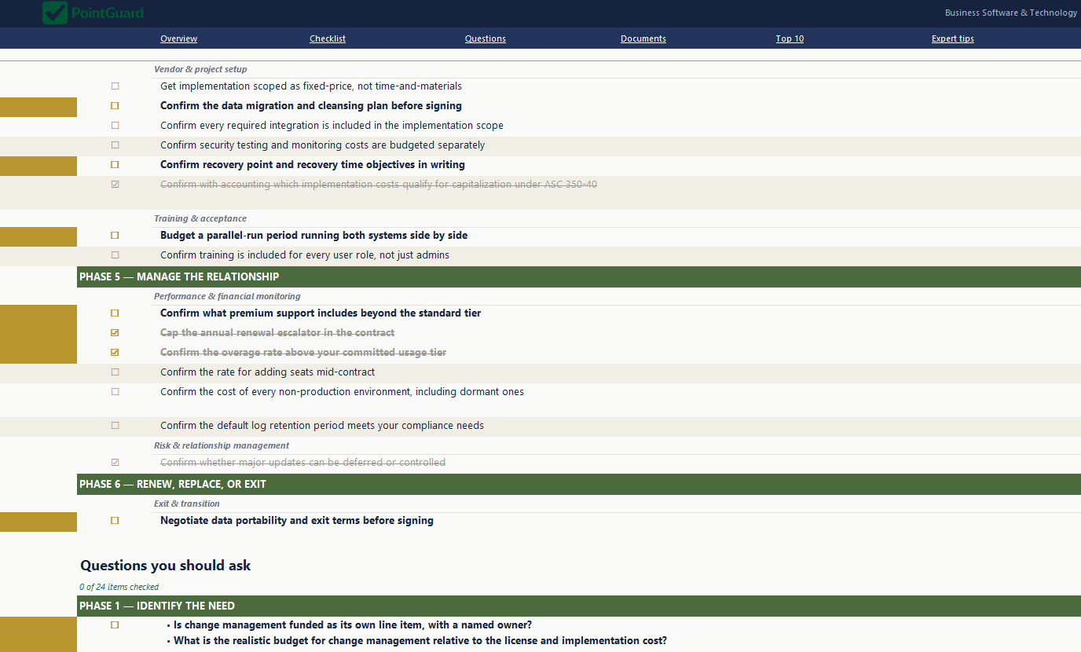Click Business Software & Technology category text

coord(1011,13)
